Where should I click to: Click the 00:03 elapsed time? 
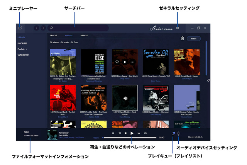96,138
